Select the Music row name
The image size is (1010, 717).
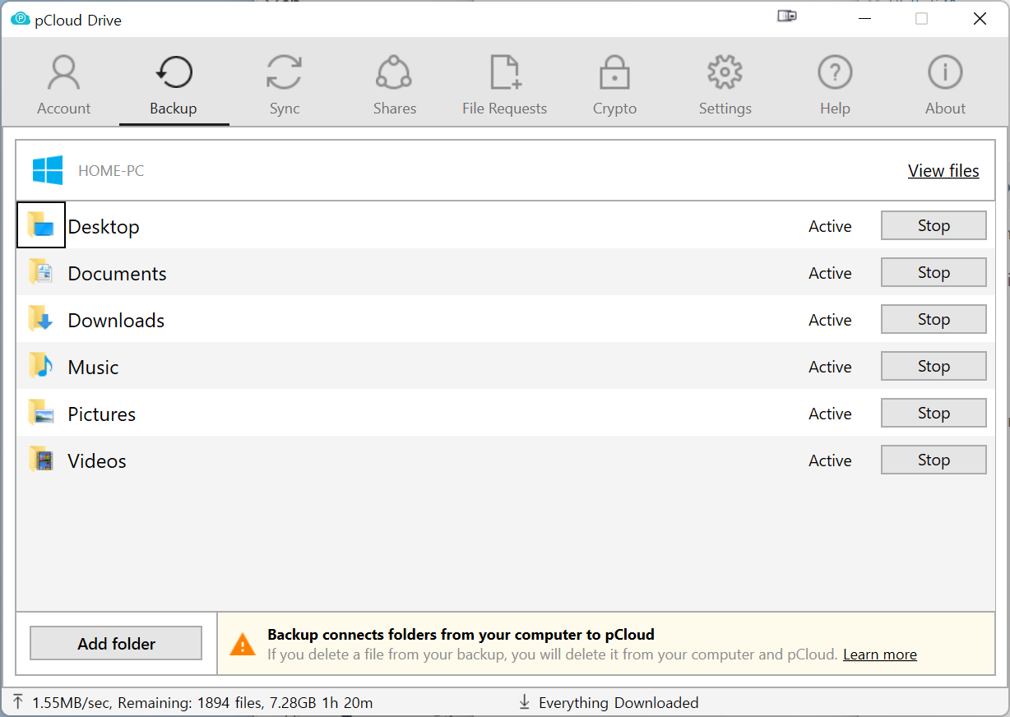tap(93, 368)
